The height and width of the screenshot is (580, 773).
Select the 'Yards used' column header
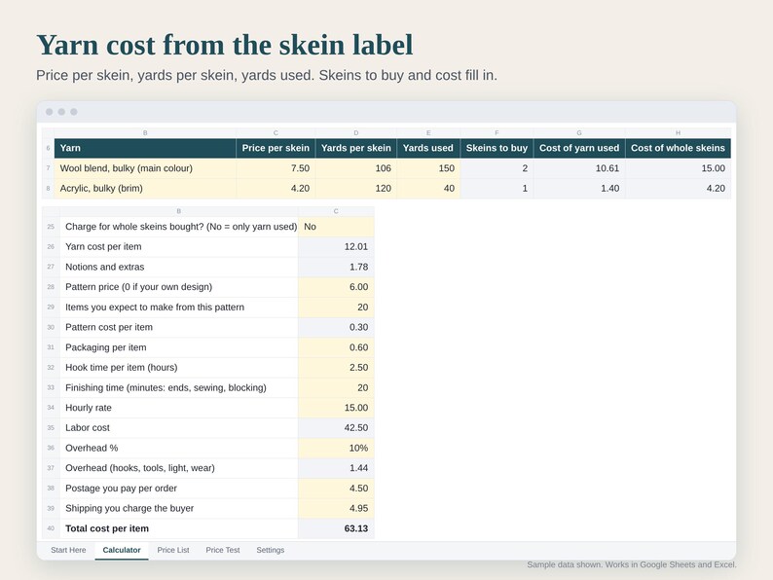pos(428,148)
